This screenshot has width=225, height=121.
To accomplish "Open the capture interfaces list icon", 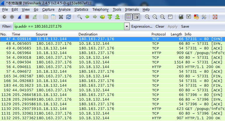I will [4, 17].
